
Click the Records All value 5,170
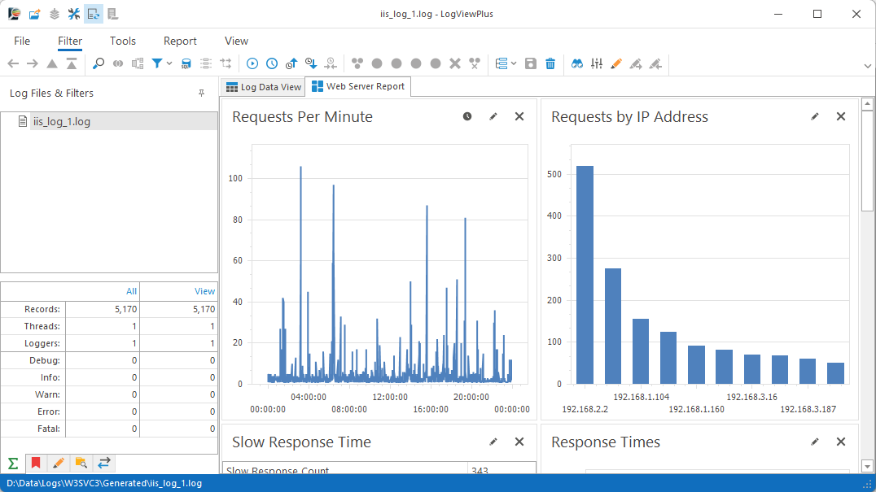[125, 309]
